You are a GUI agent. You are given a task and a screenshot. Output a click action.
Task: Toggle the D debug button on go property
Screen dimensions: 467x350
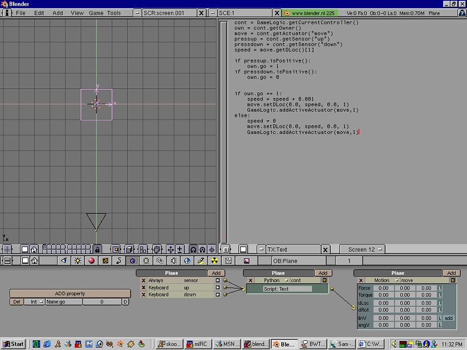point(125,302)
